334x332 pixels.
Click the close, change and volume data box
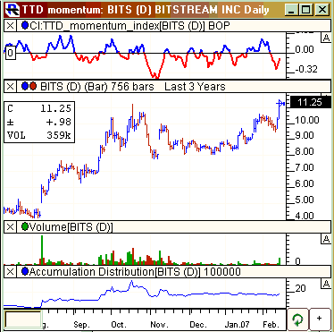(39, 122)
